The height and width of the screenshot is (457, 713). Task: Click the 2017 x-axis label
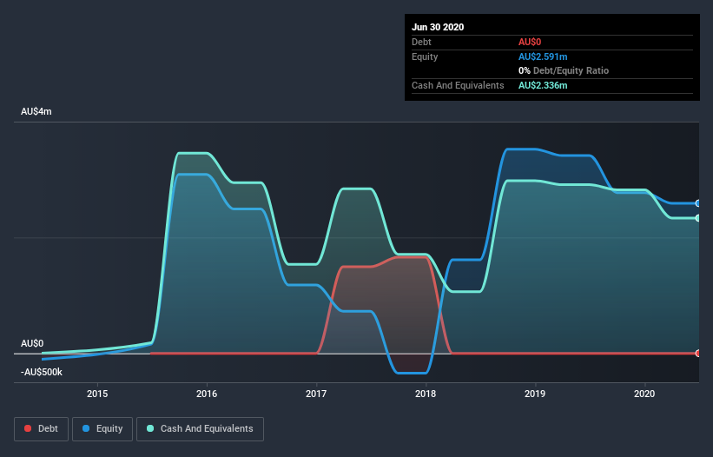coord(316,394)
